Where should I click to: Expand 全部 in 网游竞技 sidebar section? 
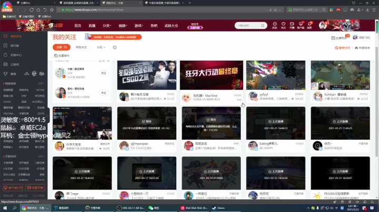click(x=41, y=83)
